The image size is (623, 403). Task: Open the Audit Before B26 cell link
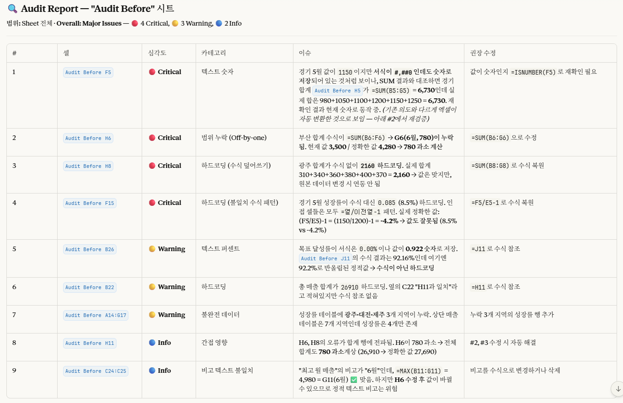(x=90, y=249)
